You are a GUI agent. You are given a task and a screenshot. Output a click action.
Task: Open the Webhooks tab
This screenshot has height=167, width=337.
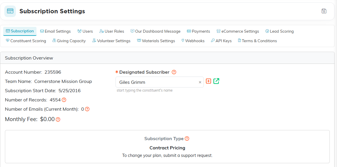(x=193, y=41)
